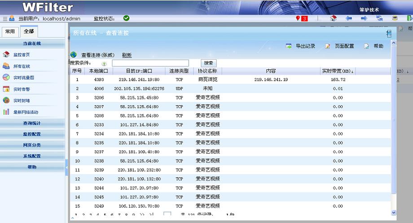
Task: Sort by the 实时带宽(KB) column header
Action: click(338, 71)
